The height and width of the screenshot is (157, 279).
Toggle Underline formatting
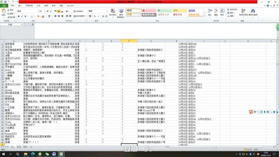pyautogui.click(x=25, y=16)
